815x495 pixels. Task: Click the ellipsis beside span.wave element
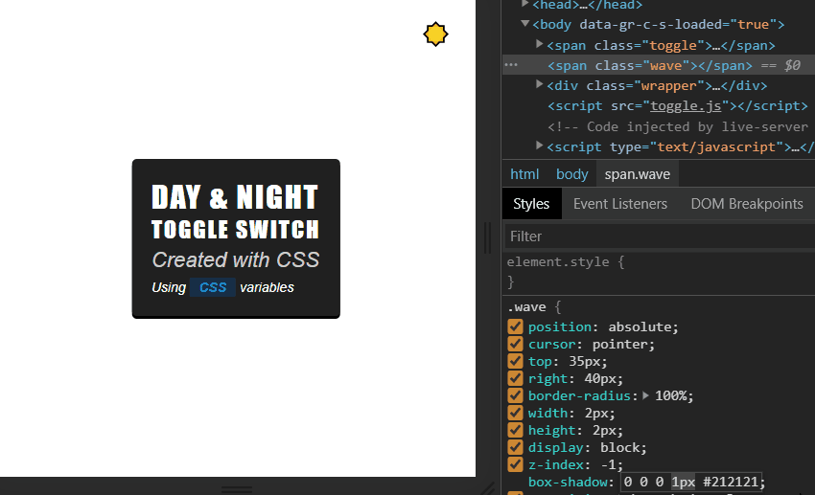(x=511, y=65)
